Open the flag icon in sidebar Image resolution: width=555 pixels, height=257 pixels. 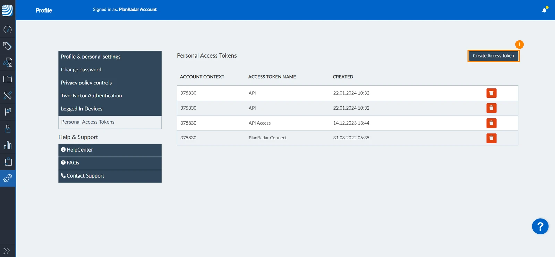click(8, 112)
